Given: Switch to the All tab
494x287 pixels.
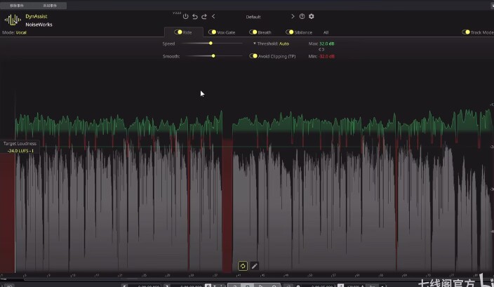Looking at the screenshot, I should pyautogui.click(x=326, y=32).
